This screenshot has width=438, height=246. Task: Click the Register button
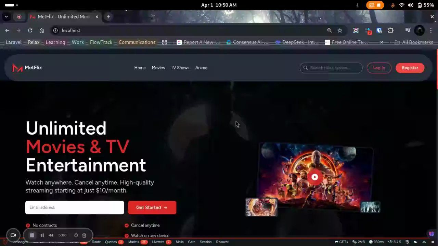click(x=410, y=68)
